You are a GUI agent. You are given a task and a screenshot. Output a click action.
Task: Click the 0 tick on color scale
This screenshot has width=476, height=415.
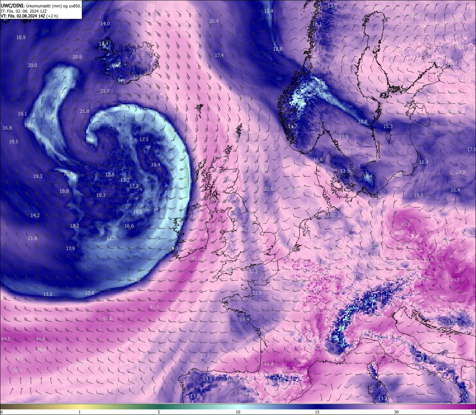point(1,412)
